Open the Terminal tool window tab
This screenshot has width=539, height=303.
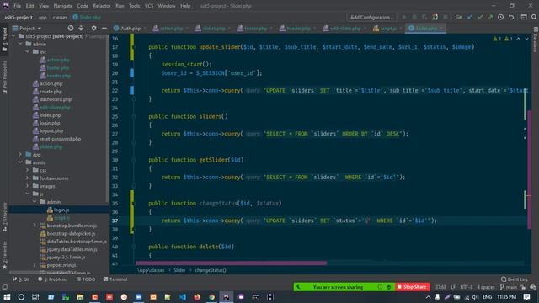click(115, 279)
